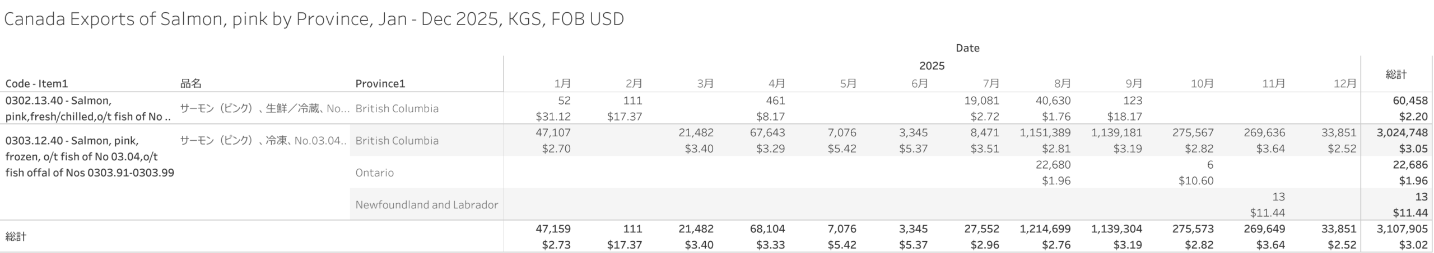Select the 総計 row label at bottom
The image size is (1434, 253).
(16, 237)
